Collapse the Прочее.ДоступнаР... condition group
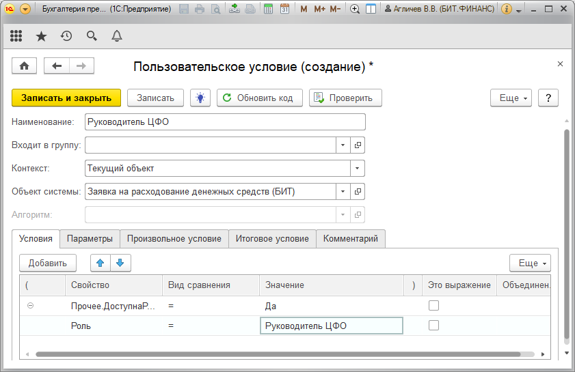 [x=30, y=306]
